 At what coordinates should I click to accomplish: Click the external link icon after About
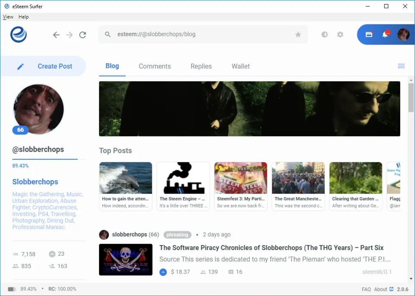[392, 289]
